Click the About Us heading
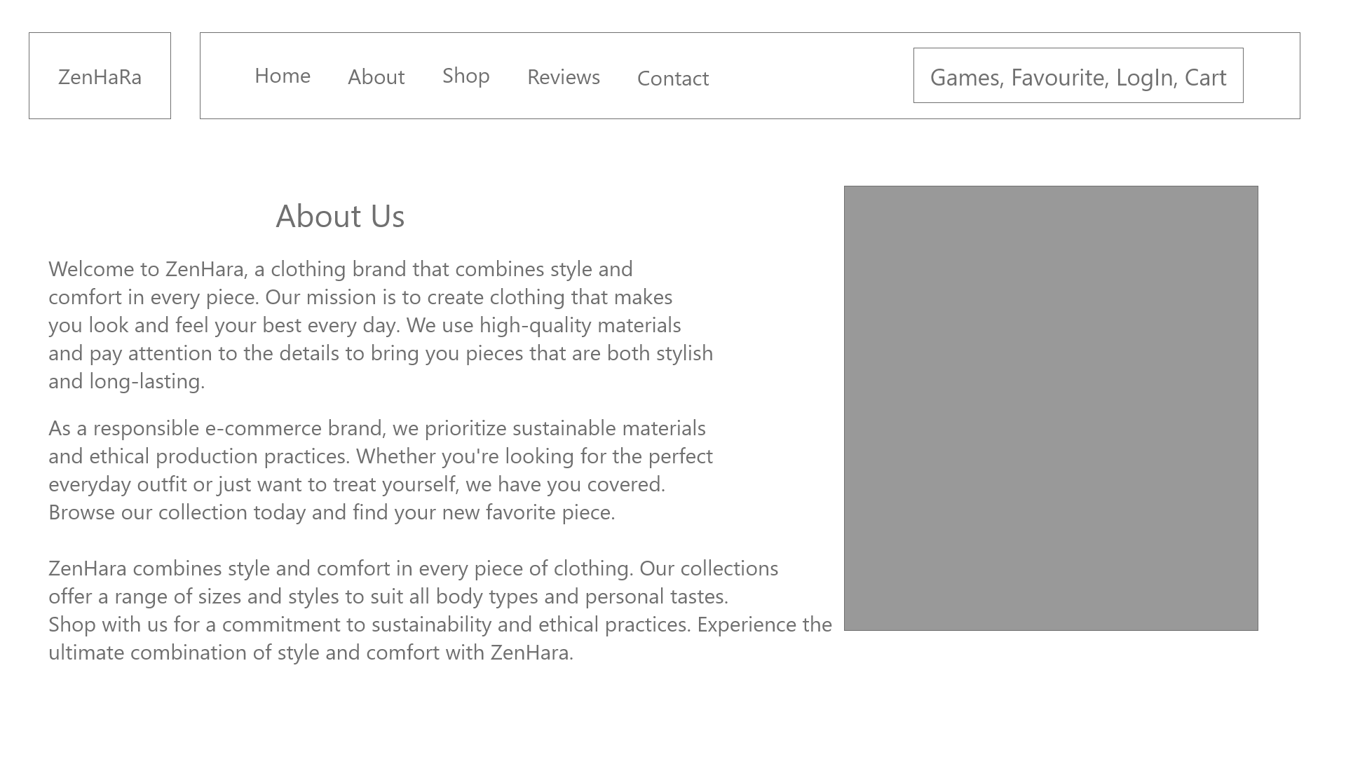 click(x=341, y=217)
